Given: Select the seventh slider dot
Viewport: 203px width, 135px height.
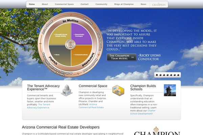Looking at the screenshot, I should tap(178, 75).
